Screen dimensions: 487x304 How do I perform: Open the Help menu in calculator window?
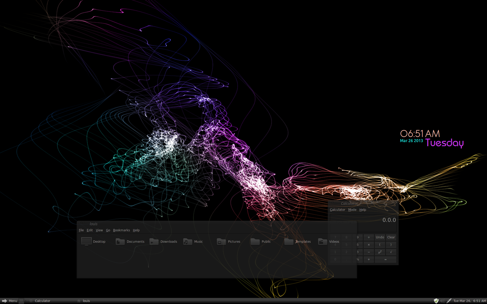pos(363,210)
